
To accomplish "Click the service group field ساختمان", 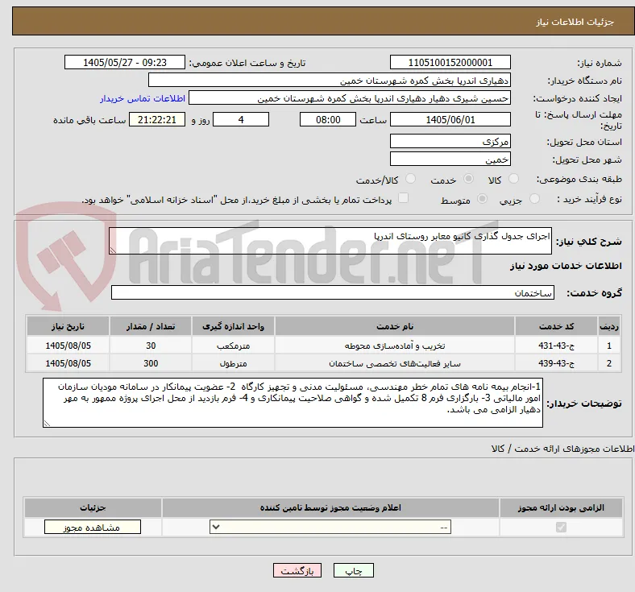I will 333,292.
